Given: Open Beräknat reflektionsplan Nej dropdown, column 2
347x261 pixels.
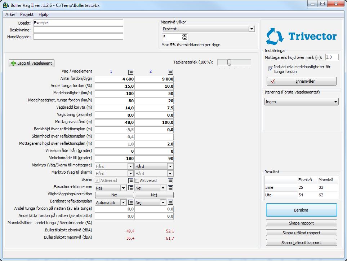Looking at the screenshot, I should click(x=150, y=203).
